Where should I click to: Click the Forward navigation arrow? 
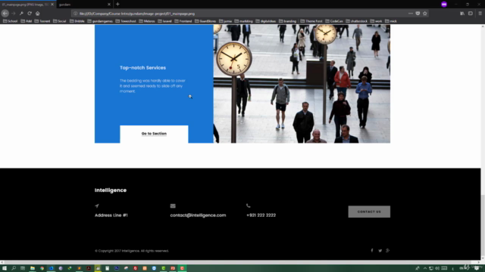(14, 14)
